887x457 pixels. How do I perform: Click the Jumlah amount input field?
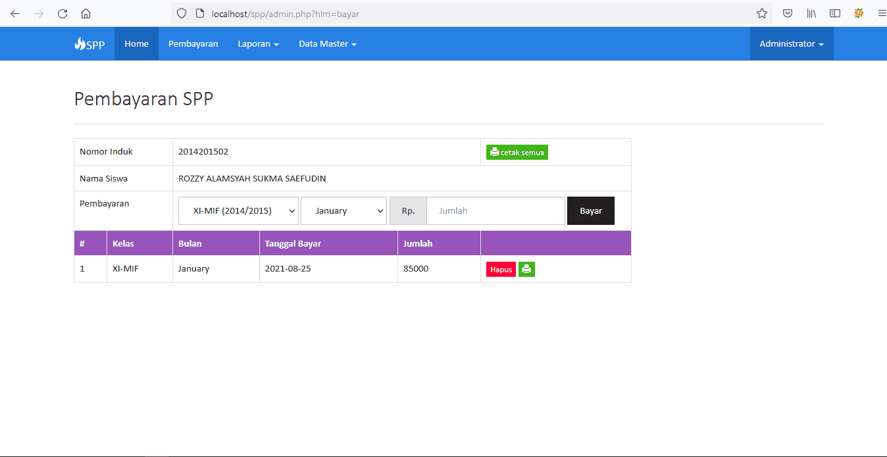(495, 210)
